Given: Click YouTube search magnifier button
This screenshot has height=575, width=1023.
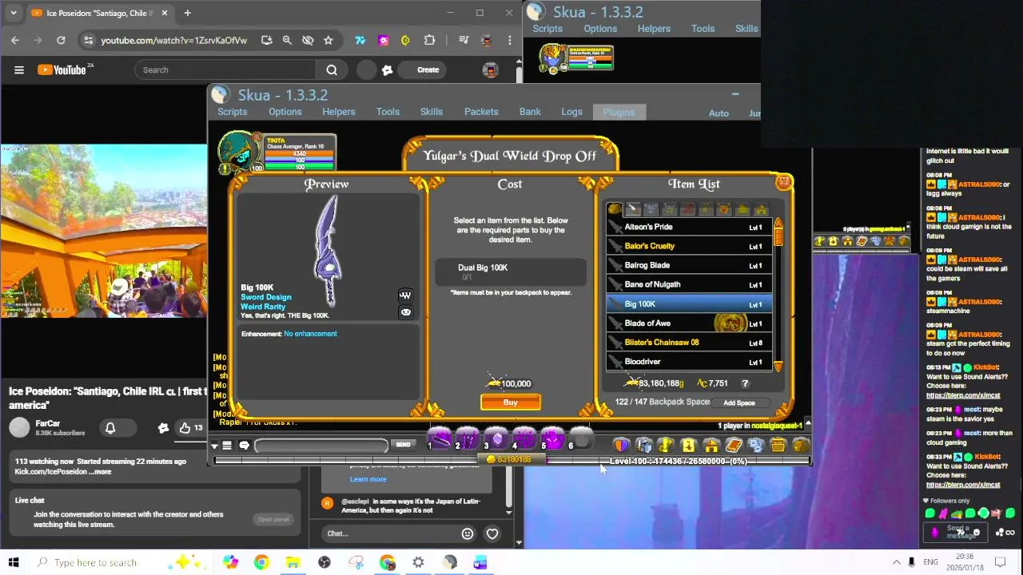Looking at the screenshot, I should (332, 70).
